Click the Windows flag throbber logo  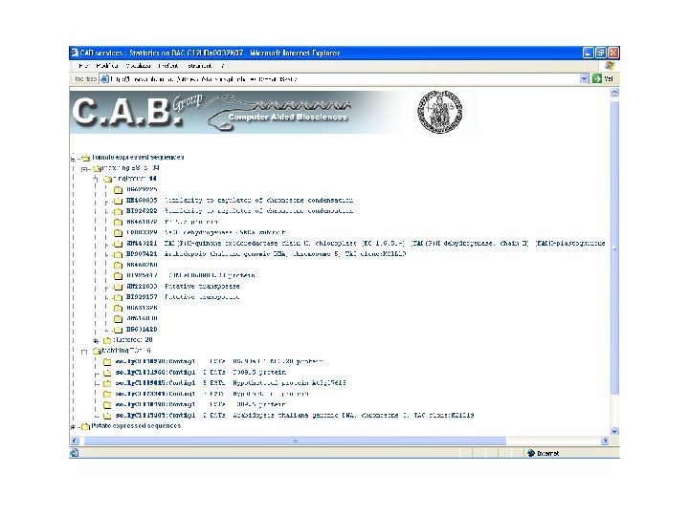610,66
